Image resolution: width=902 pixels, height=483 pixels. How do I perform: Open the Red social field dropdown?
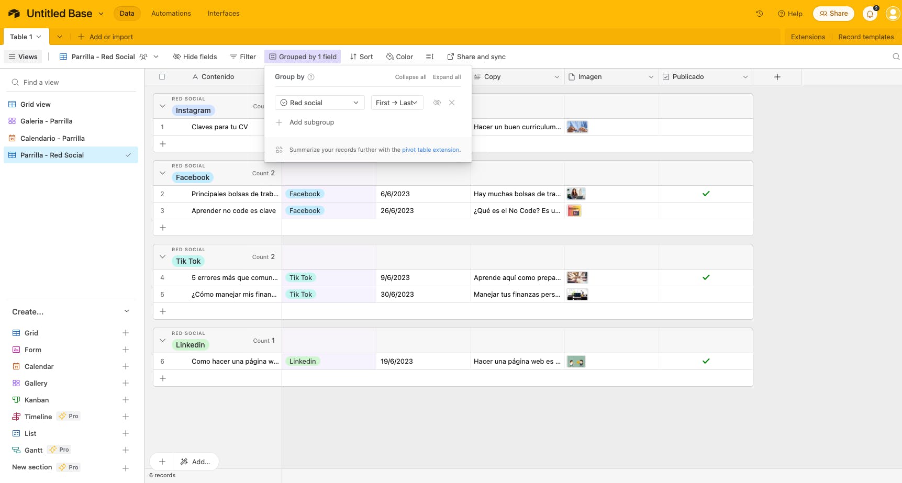pos(319,103)
